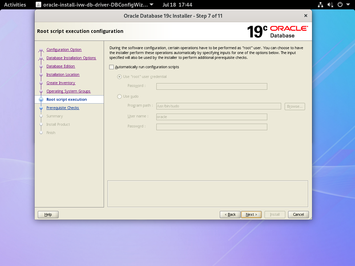Viewport: 355px width, 266px height.
Task: Cancel the installation
Action: coord(298,214)
